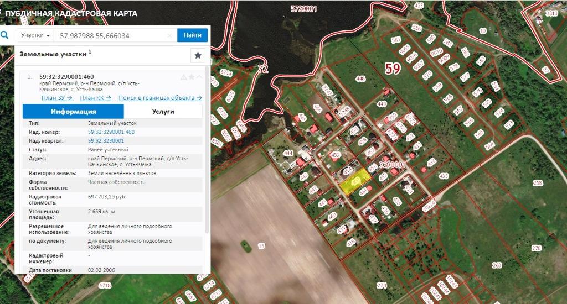Viewport: 567px width, 304px height.
Task: Open the План ЗУ link
Action: (x=57, y=98)
